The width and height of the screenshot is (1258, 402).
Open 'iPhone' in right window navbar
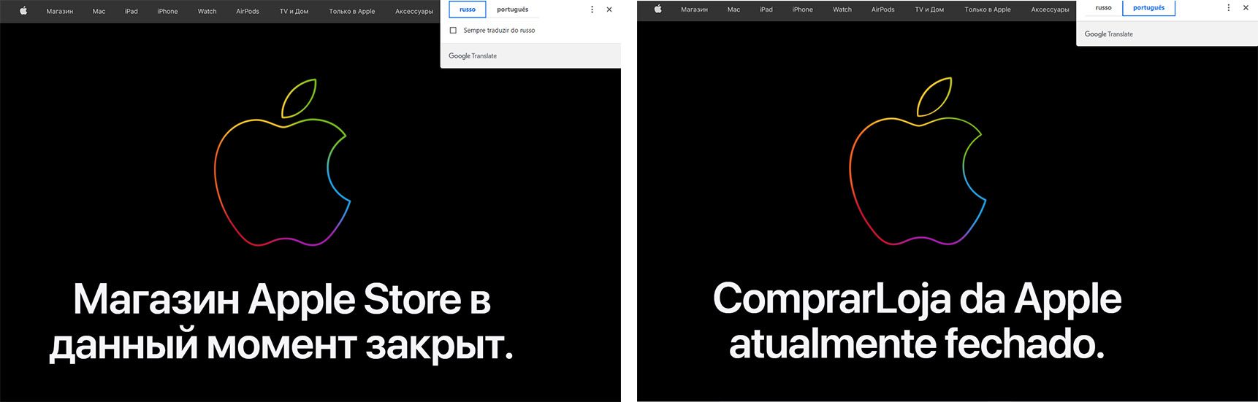(803, 9)
